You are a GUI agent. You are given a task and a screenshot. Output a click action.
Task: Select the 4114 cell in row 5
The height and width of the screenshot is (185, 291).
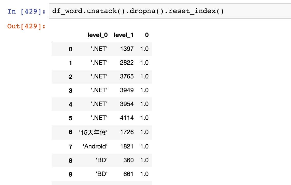(x=127, y=118)
